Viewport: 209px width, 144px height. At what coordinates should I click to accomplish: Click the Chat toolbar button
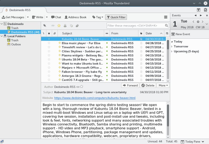click(x=56, y=17)
